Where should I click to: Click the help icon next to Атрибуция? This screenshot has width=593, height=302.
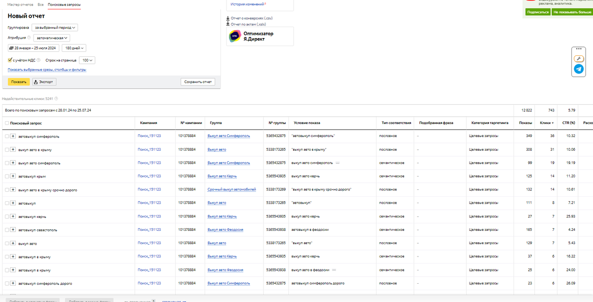[x=29, y=38]
